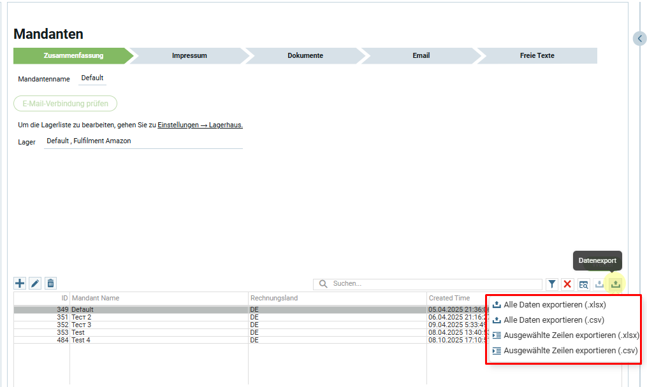Viewport: 647px width, 387px height.
Task: Choose Ausgewählte Zeilen exportieren (.csv)
Action: point(570,351)
